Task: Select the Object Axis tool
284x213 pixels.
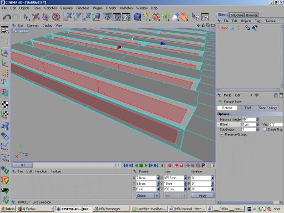Action: tap(4, 63)
